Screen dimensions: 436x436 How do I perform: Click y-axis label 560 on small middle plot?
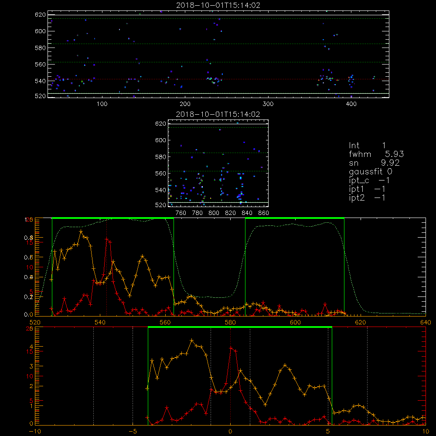(161, 174)
